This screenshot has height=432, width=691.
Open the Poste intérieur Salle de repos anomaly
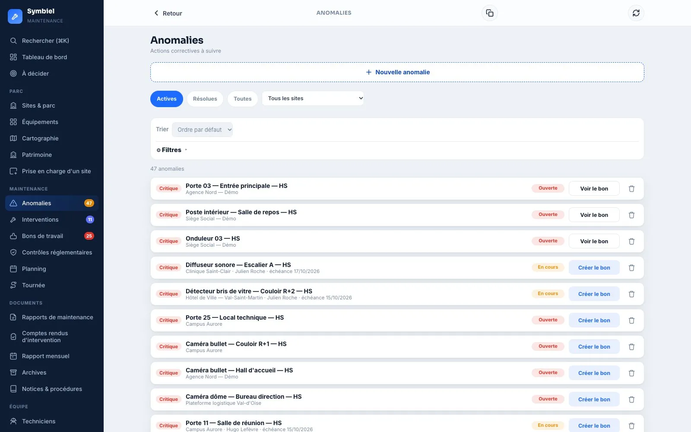(x=397, y=215)
